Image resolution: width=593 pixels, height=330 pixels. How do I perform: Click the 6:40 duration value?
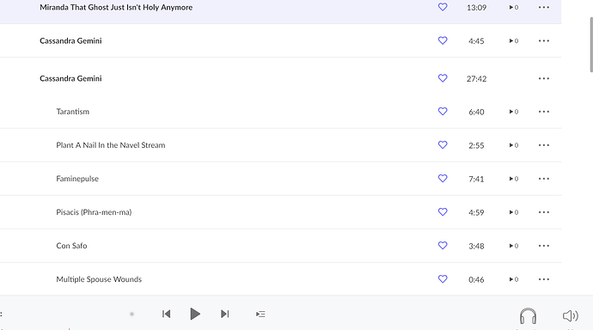[476, 112]
